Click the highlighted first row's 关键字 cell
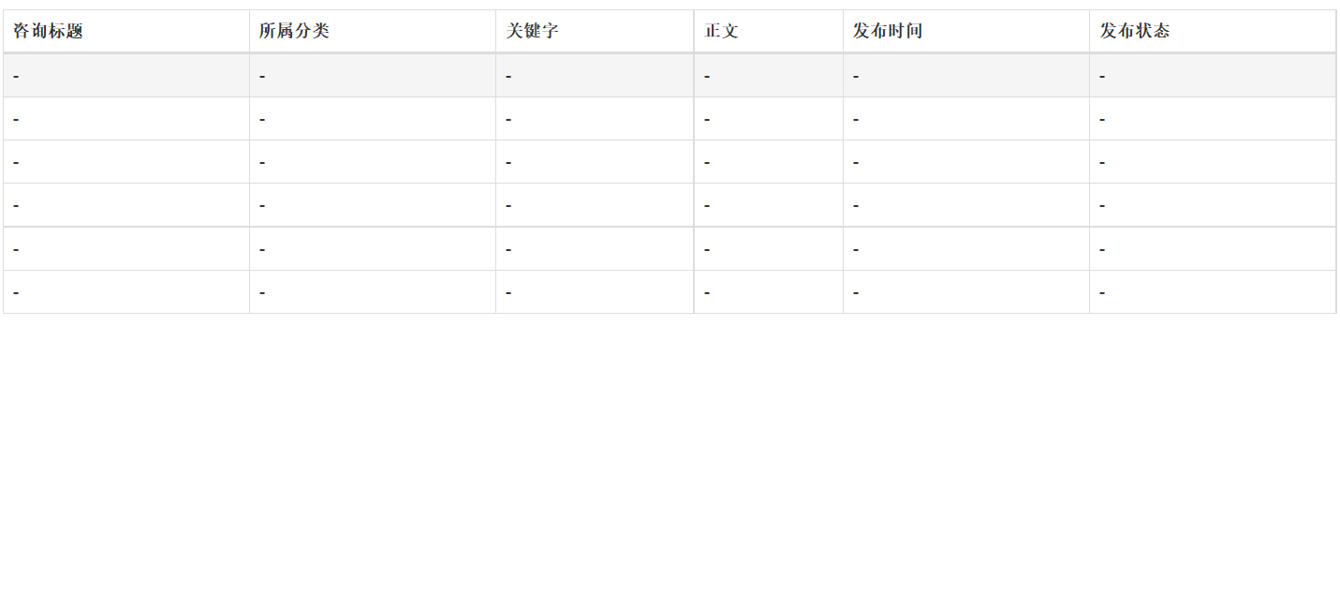The image size is (1340, 607). (595, 76)
